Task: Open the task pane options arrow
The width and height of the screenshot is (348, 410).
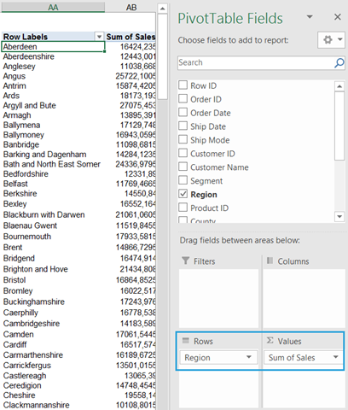Action: pyautogui.click(x=310, y=17)
